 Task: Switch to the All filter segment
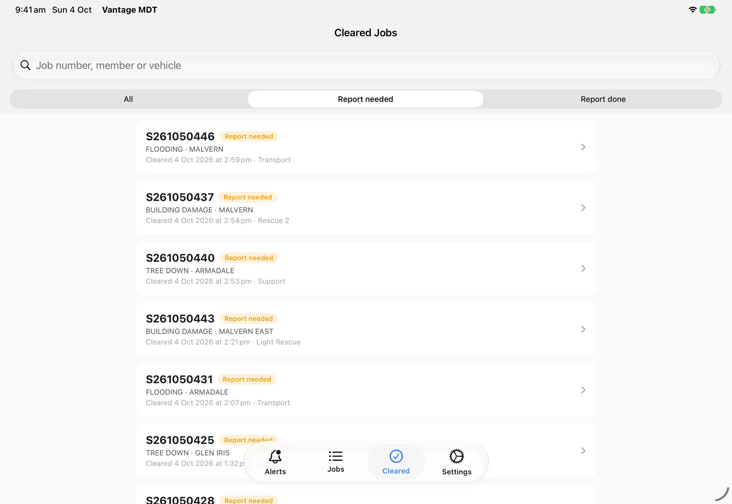[128, 99]
